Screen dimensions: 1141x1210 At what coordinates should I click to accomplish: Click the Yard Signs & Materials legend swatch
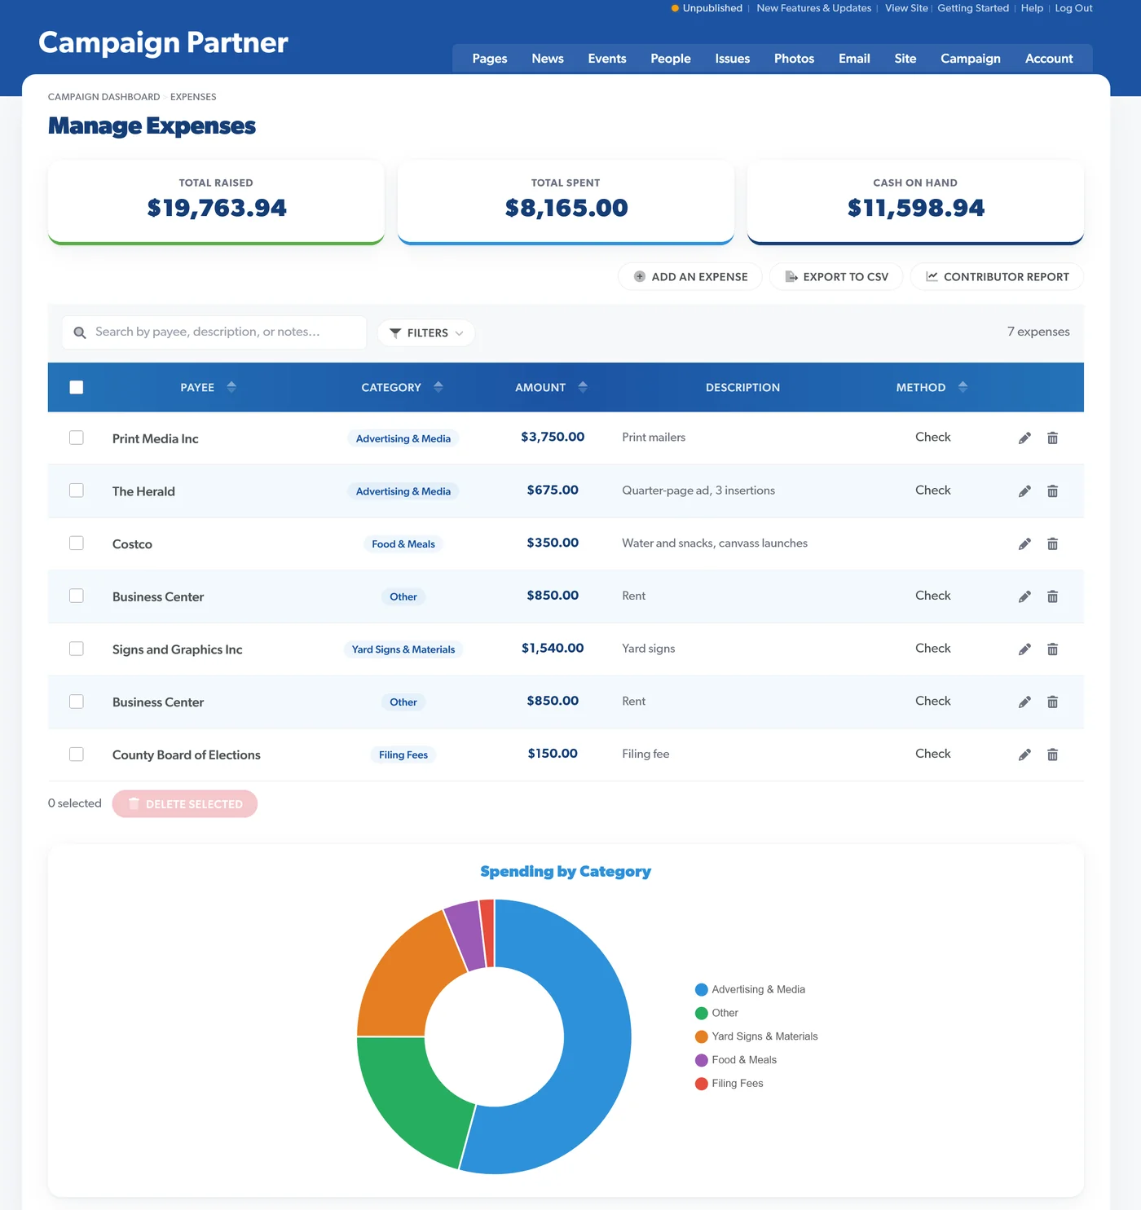[x=702, y=1036]
